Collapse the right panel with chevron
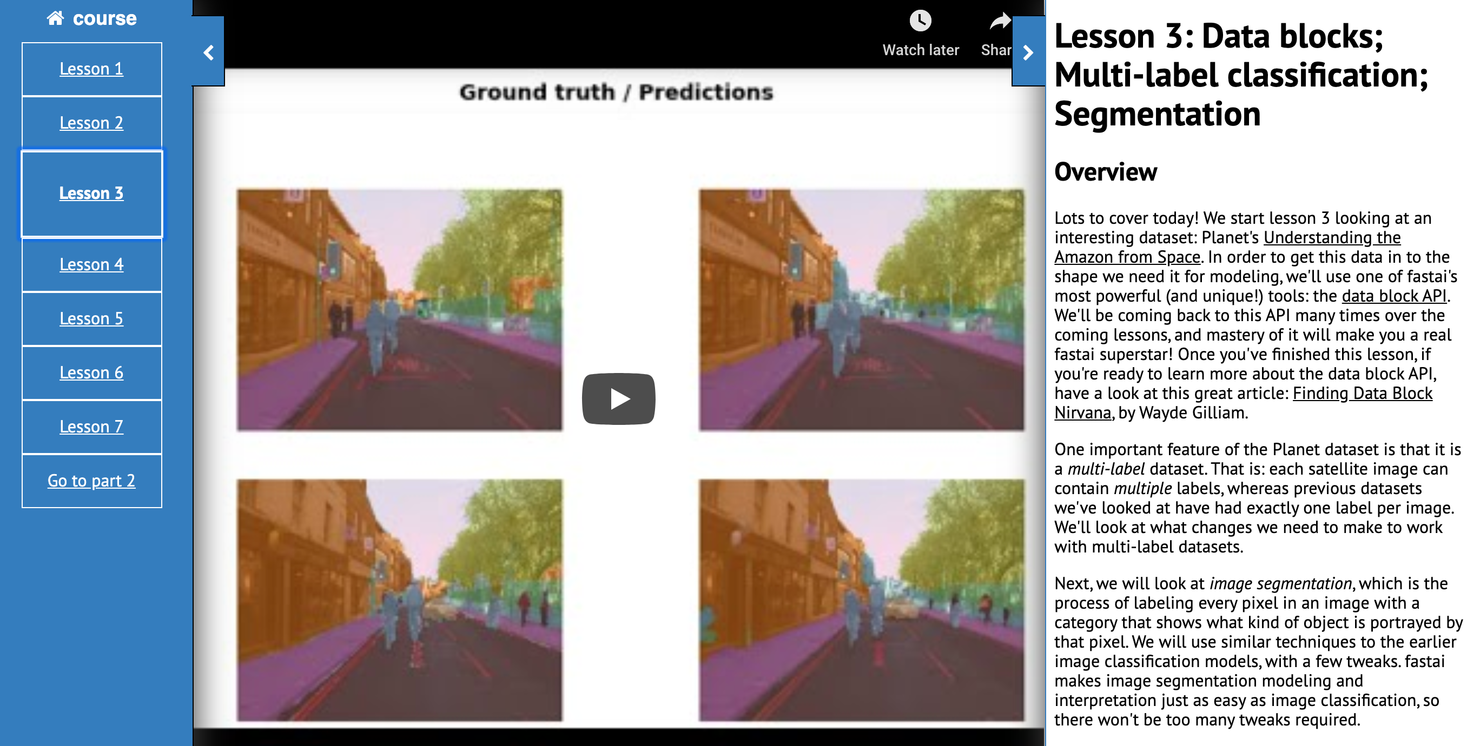The height and width of the screenshot is (746, 1467). (x=1028, y=52)
